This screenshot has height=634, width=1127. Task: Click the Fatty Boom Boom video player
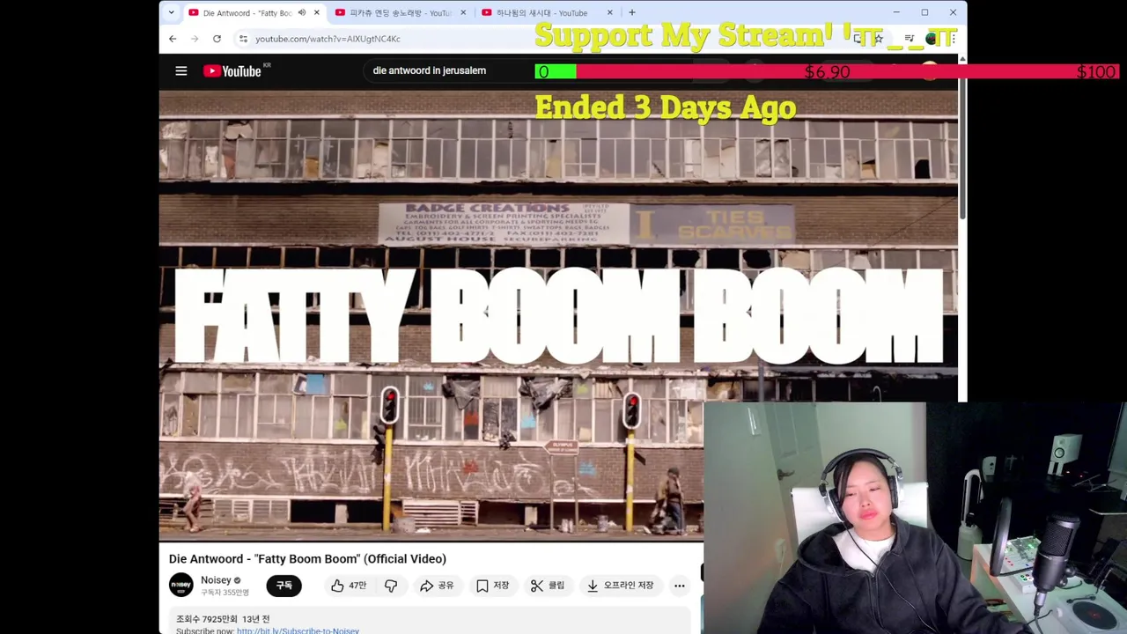(x=558, y=315)
